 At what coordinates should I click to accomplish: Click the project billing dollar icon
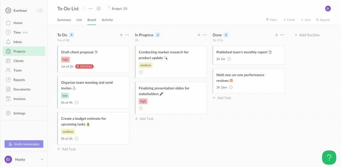(99, 9)
